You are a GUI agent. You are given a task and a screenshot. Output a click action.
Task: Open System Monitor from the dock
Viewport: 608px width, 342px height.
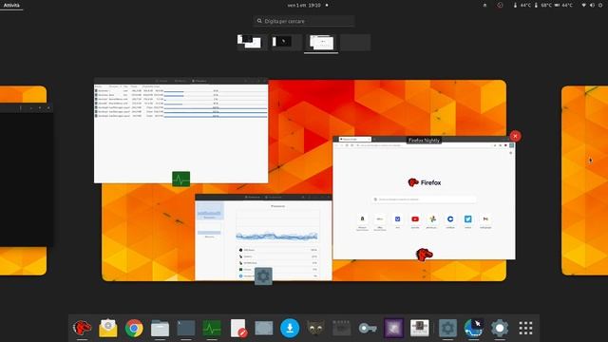tap(212, 328)
